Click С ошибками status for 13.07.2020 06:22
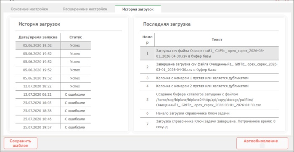The width and height of the screenshot is (294, 152). click(75, 94)
